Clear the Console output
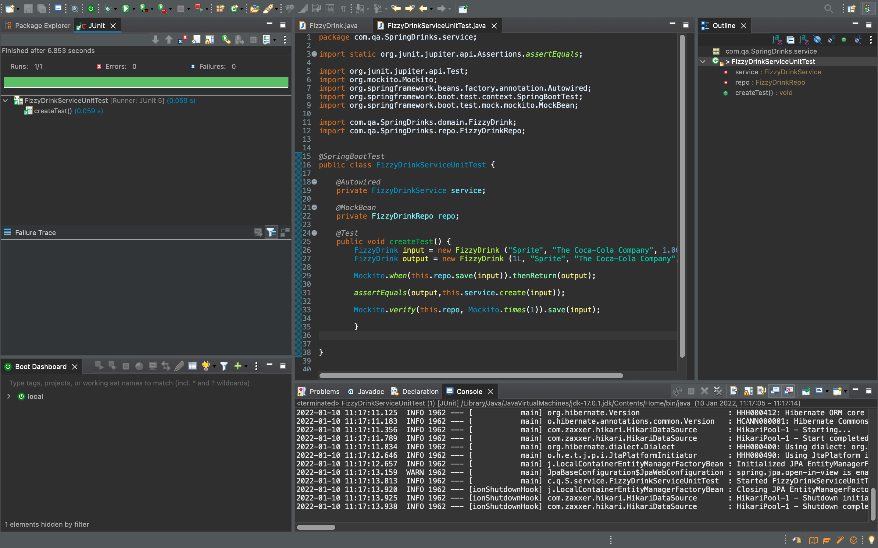 click(734, 391)
